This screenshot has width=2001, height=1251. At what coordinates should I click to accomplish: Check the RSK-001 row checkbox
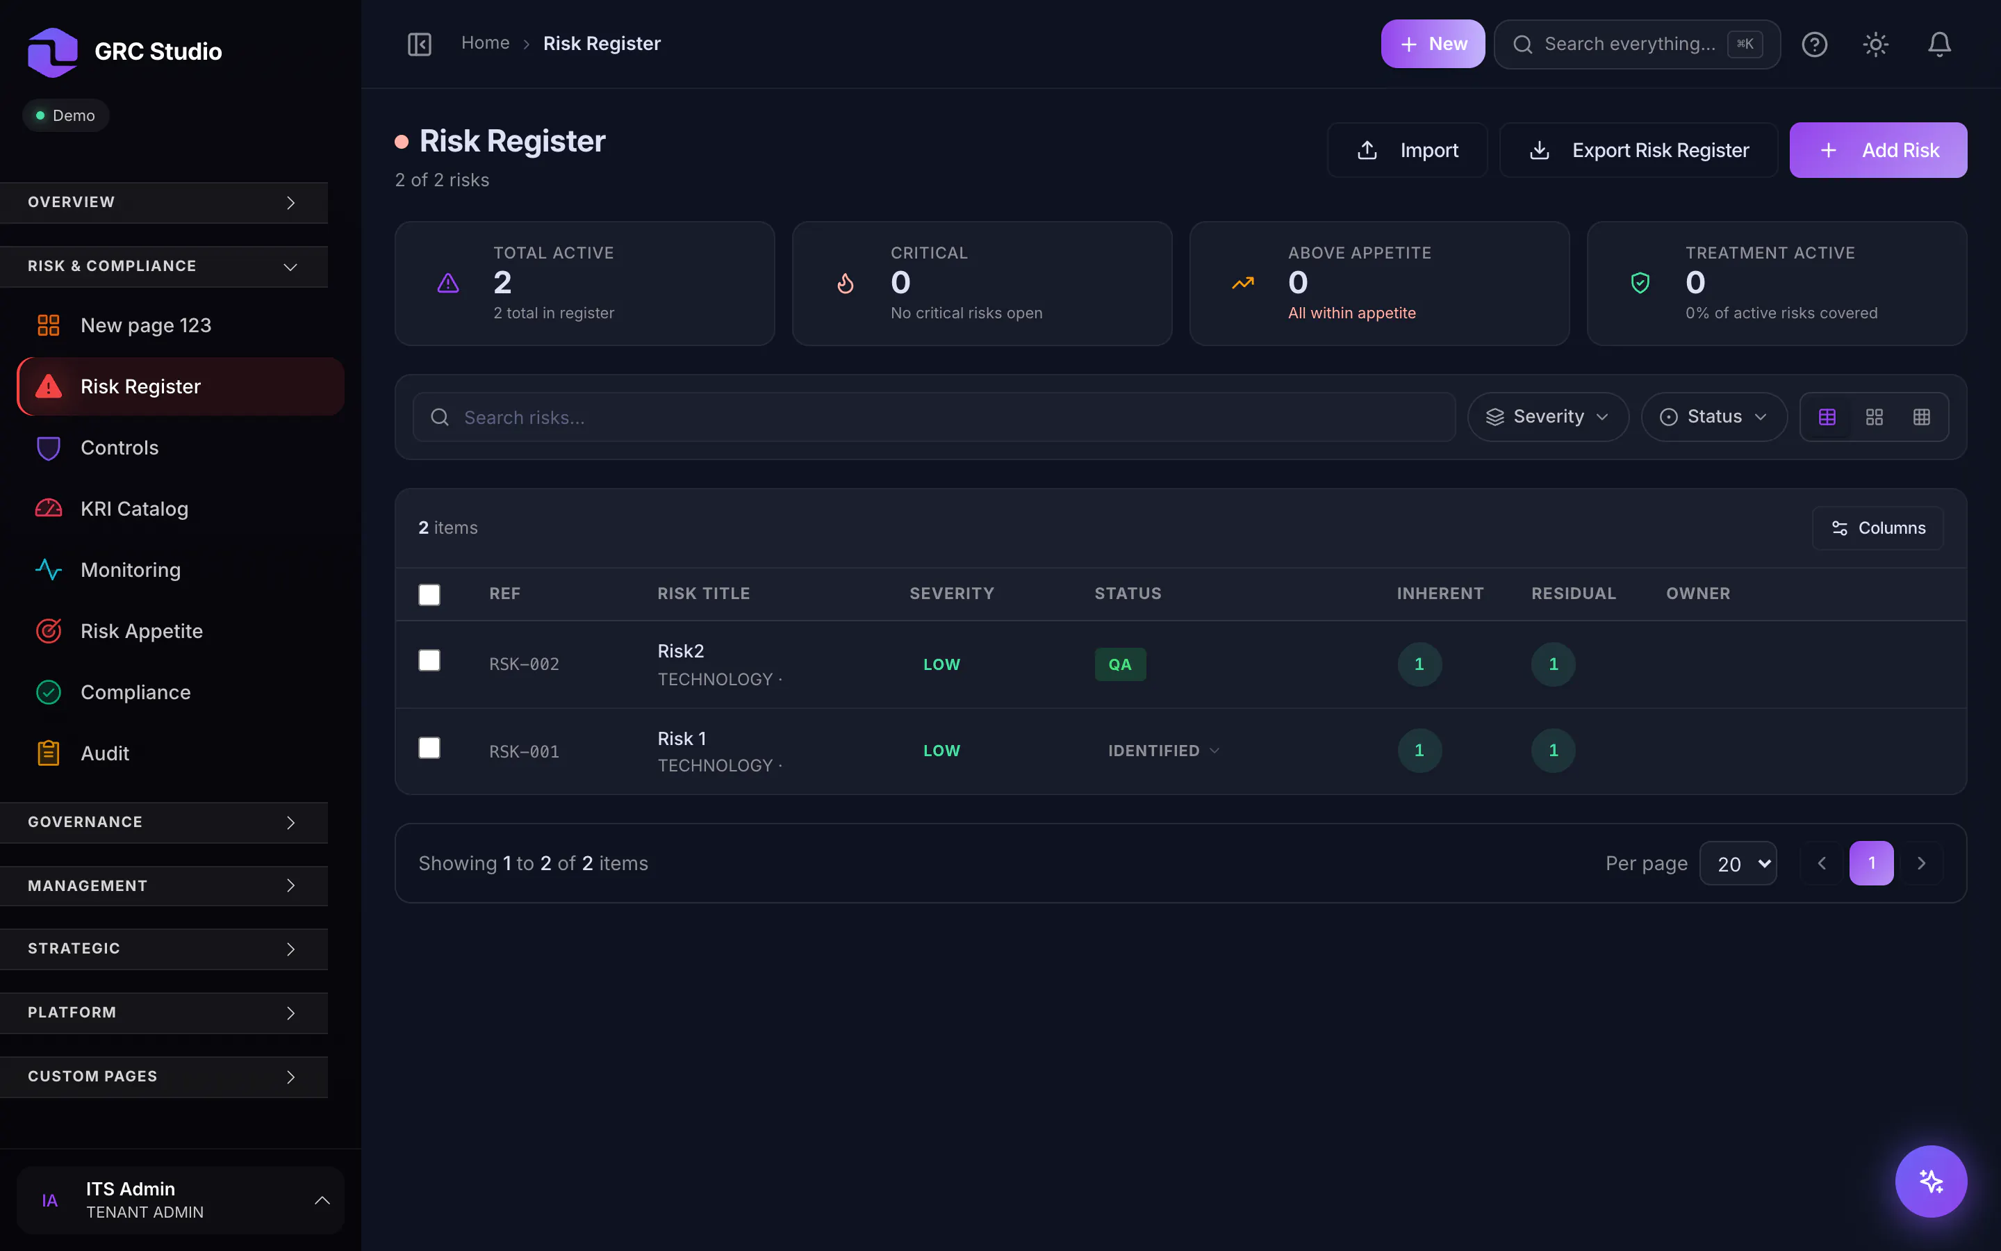[429, 748]
